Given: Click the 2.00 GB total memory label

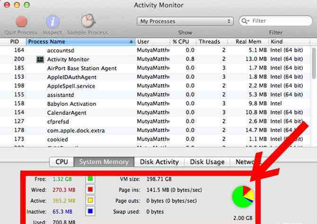Looking at the screenshot, I should tap(243, 218).
